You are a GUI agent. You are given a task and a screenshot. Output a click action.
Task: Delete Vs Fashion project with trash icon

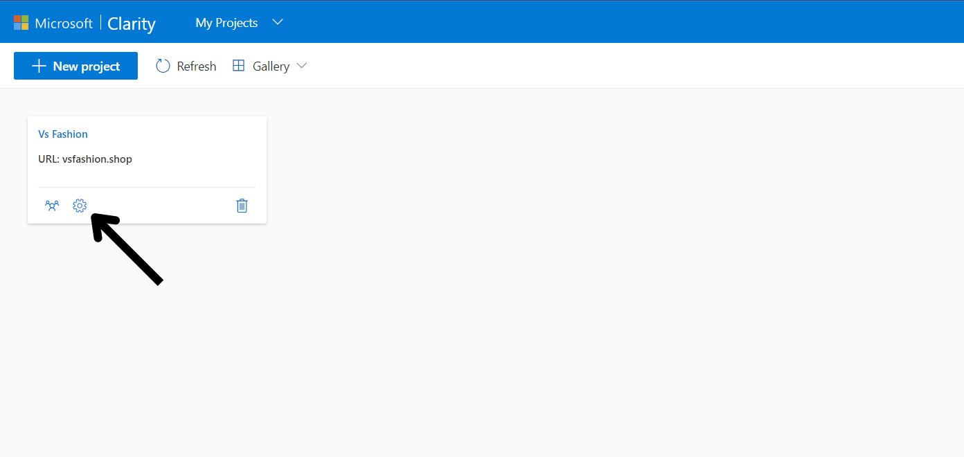[242, 206]
